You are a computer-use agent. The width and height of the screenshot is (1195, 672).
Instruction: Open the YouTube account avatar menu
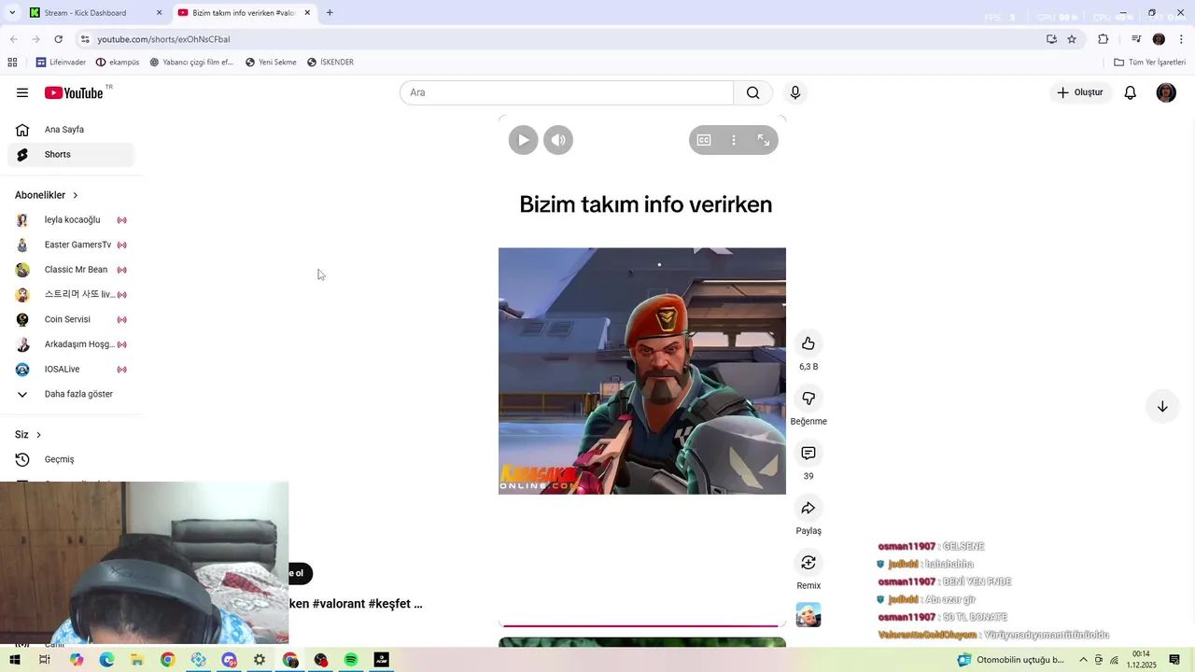tap(1166, 92)
